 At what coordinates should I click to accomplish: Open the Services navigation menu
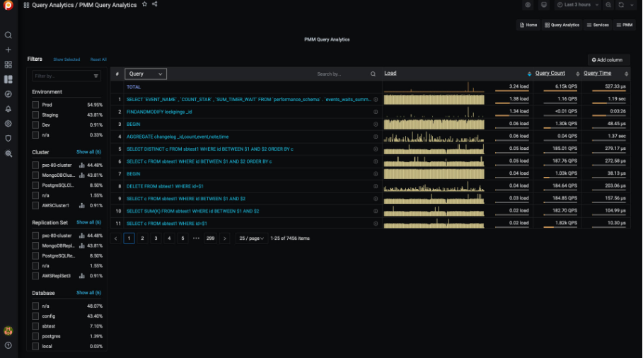(598, 25)
